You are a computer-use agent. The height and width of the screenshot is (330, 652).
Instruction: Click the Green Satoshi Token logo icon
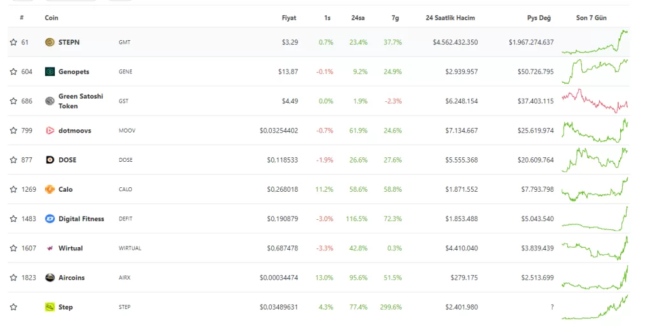tap(50, 101)
